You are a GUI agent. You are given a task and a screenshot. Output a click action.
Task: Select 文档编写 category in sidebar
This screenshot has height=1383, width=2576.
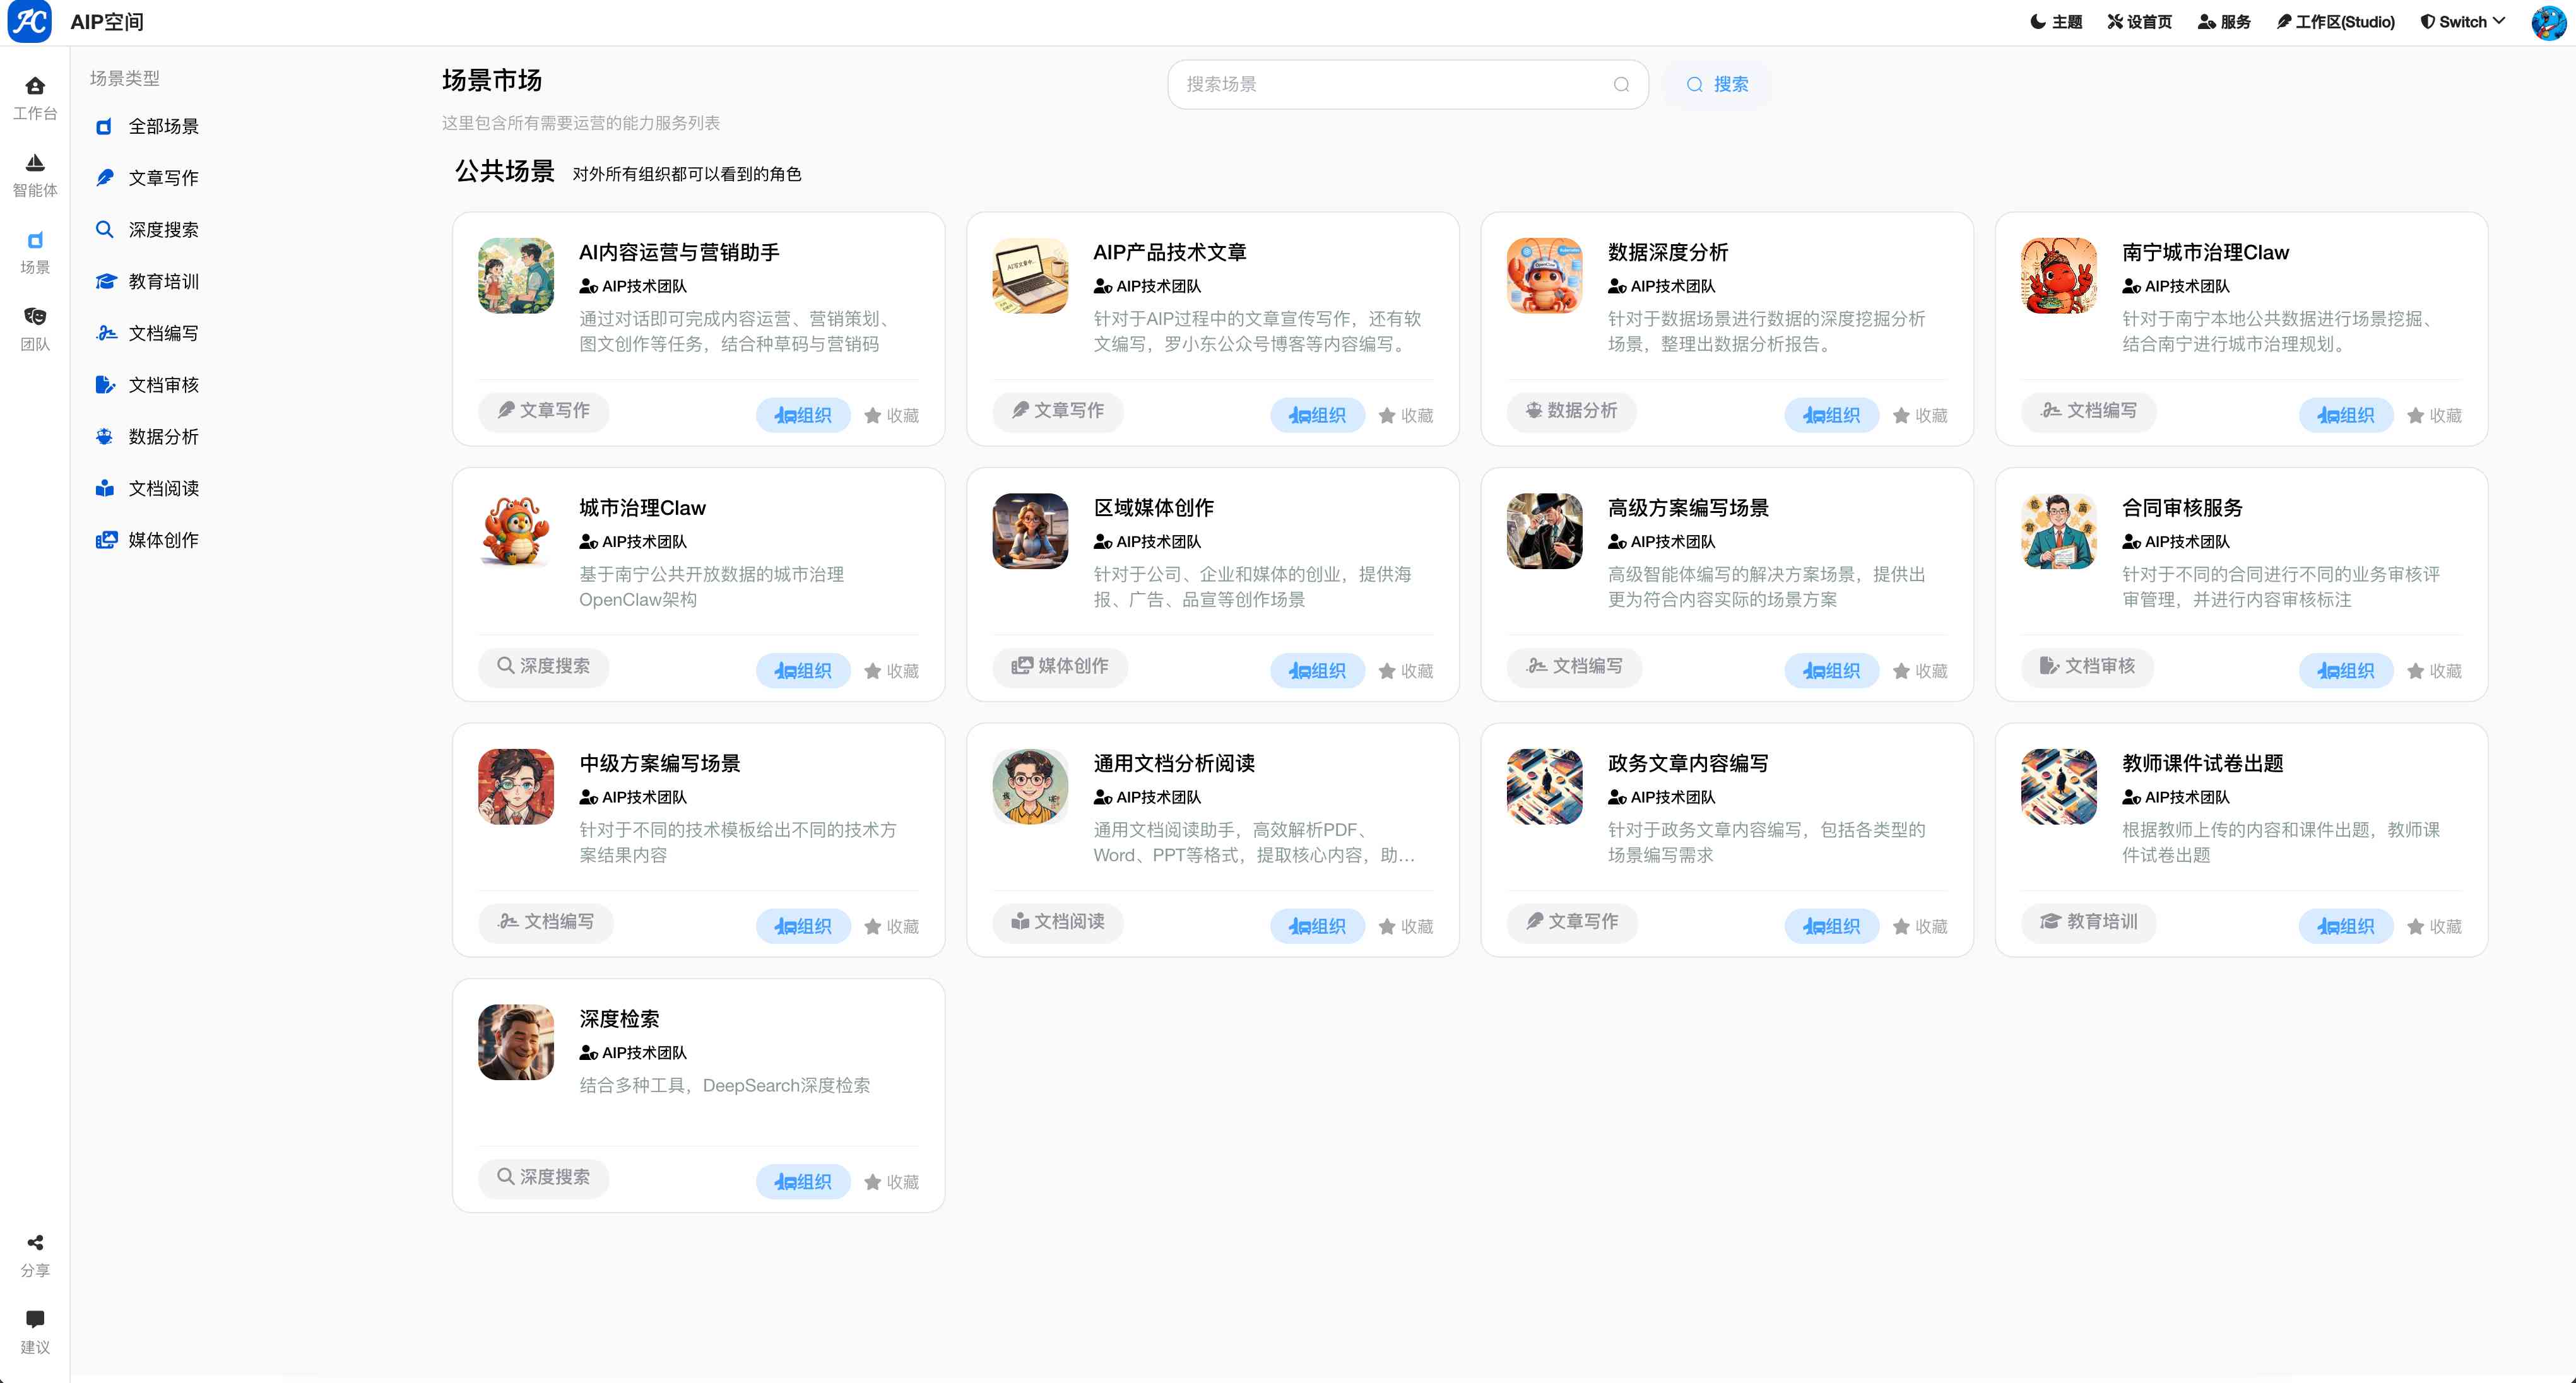(x=147, y=333)
